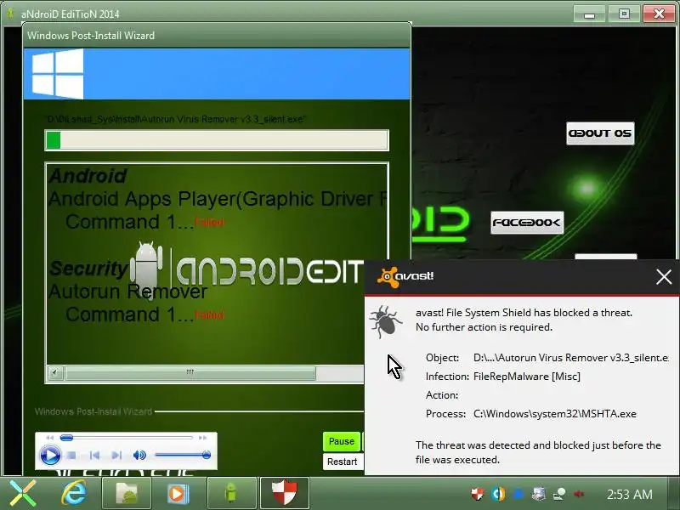Viewport: 680px width, 510px height.
Task: Click the 'Android Apps Player' log line
Action: [218, 199]
